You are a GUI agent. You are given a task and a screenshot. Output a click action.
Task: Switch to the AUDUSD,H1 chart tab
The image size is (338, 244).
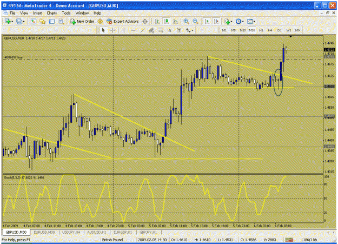tap(97, 232)
